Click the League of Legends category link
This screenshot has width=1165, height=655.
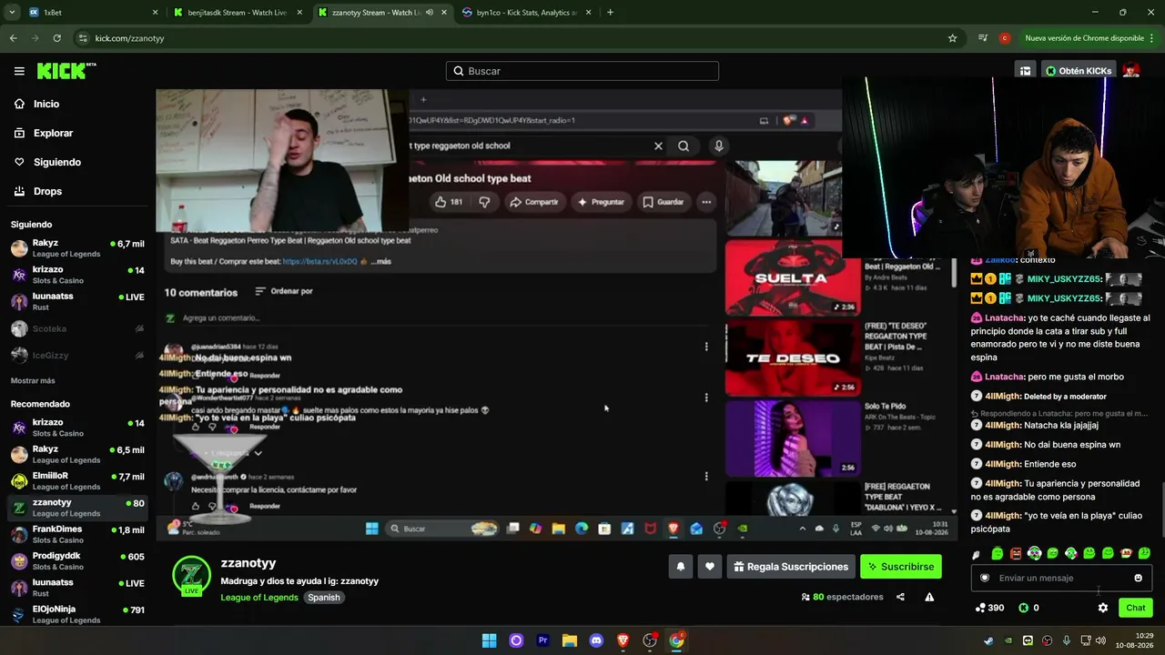(259, 598)
